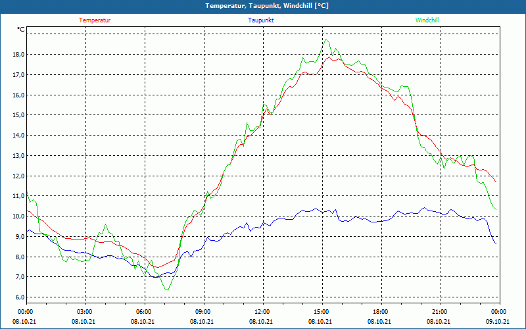The image size is (526, 329).
Task: Click the red Temperatur peak after 15:00
Action: coord(330,57)
